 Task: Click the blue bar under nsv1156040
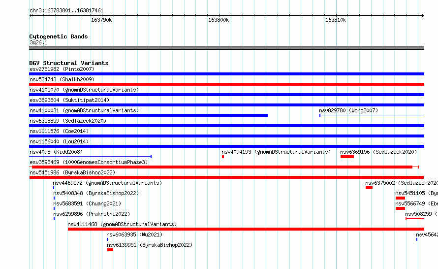pyautogui.click(x=226, y=146)
